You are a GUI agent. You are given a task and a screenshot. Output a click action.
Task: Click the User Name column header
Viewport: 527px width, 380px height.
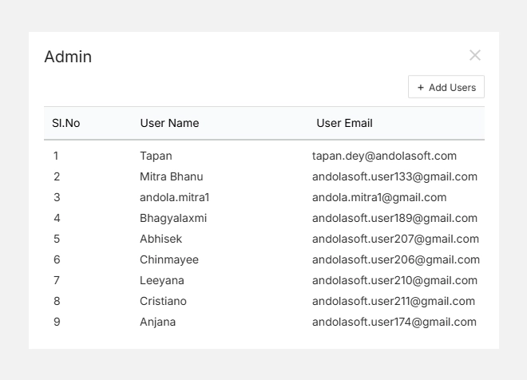click(x=169, y=123)
